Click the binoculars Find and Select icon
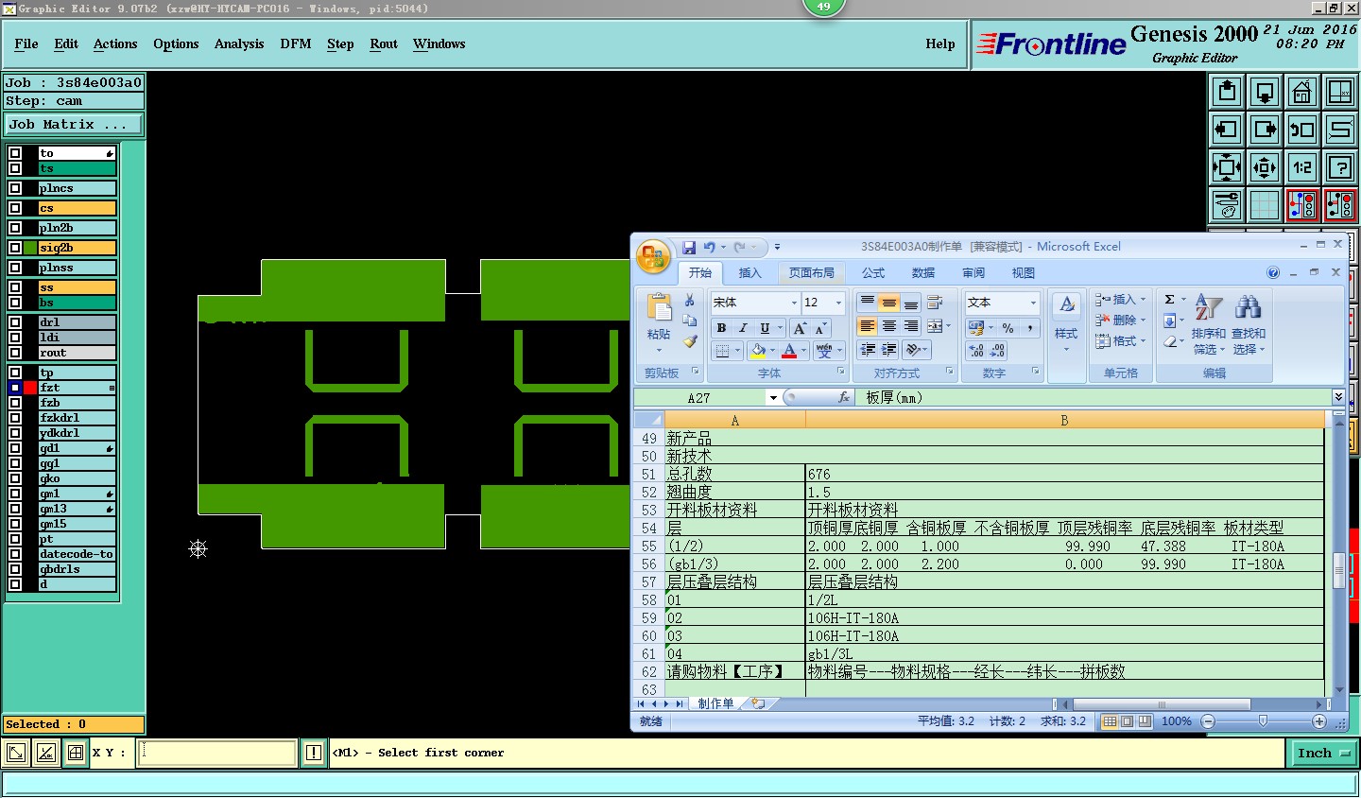The width and height of the screenshot is (1361, 798). pyautogui.click(x=1248, y=306)
